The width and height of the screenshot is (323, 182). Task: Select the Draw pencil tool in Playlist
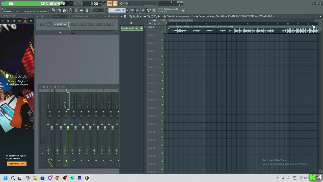tap(131, 16)
